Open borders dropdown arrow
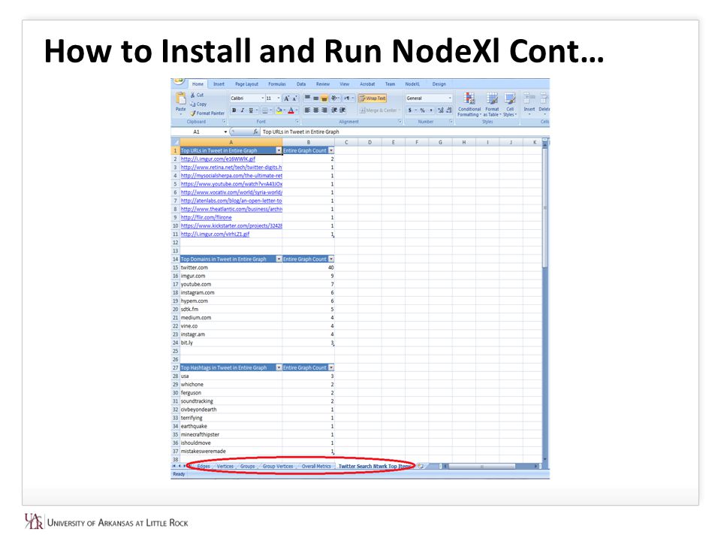Viewport: 721px width, 541px height. [271, 110]
